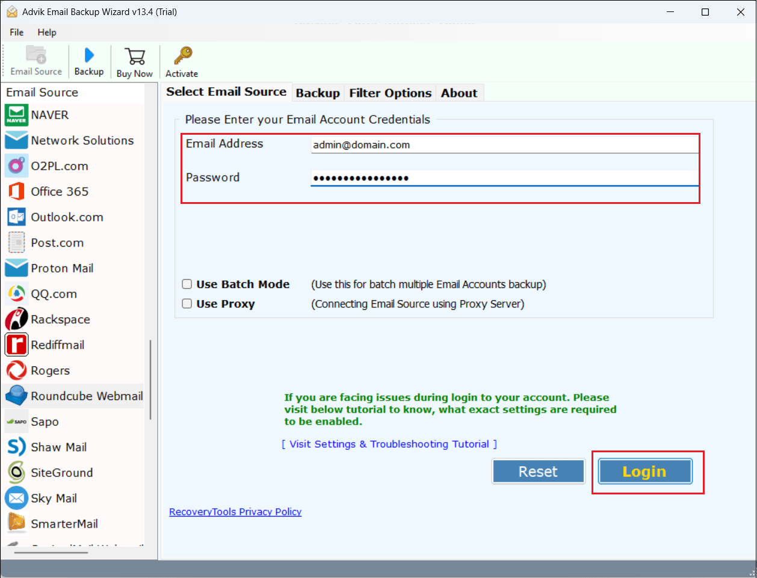Switch to the Filter Options tab
This screenshot has height=578, width=757.
390,93
